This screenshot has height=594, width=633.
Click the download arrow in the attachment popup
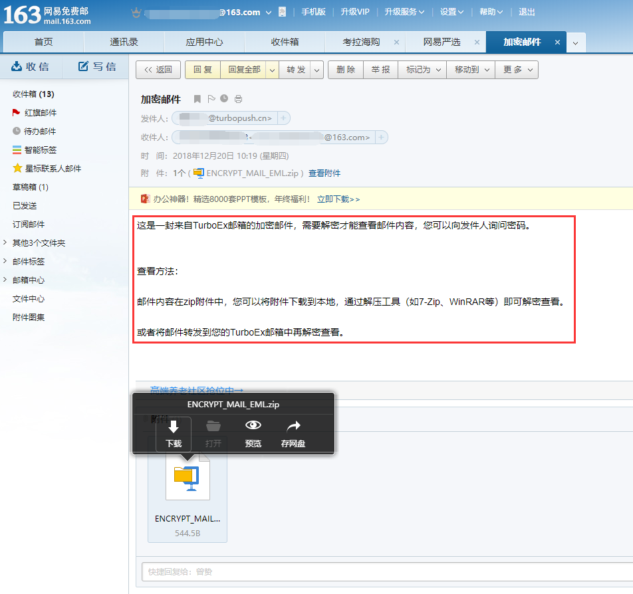pyautogui.click(x=174, y=427)
